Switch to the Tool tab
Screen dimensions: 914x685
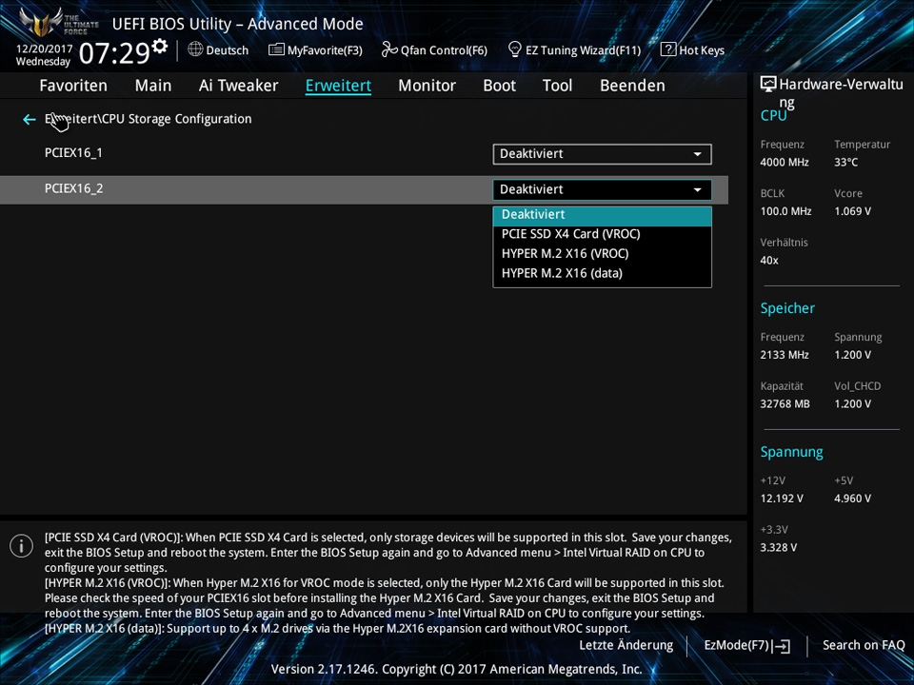click(x=557, y=86)
